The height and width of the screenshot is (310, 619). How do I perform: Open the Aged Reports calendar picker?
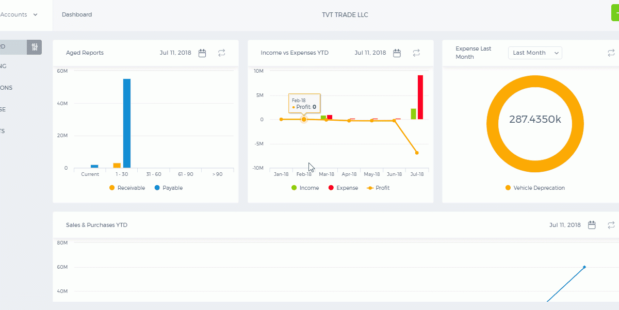click(203, 53)
